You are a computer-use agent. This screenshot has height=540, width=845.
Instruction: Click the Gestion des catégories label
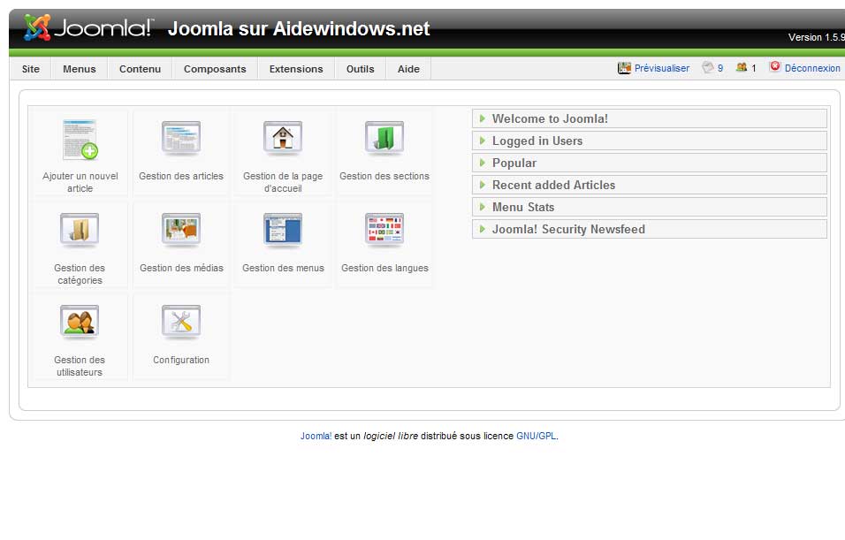(x=80, y=274)
